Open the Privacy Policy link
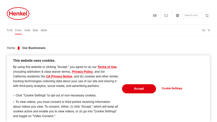The height and width of the screenshot is (122, 217). pos(82,72)
